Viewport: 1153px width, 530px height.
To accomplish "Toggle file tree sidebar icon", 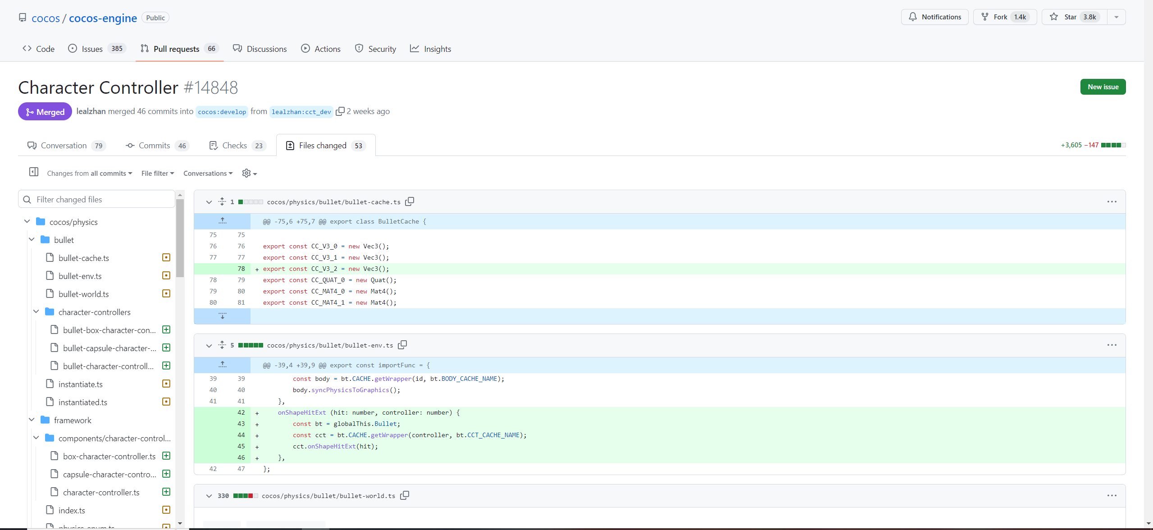I will pos(34,172).
